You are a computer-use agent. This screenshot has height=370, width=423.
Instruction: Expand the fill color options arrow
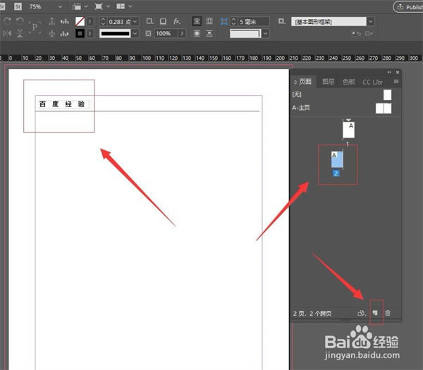(90, 21)
